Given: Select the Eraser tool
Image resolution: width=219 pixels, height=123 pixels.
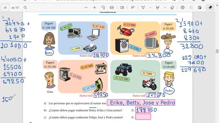Looking at the screenshot, I should pyautogui.click(x=172, y=8).
